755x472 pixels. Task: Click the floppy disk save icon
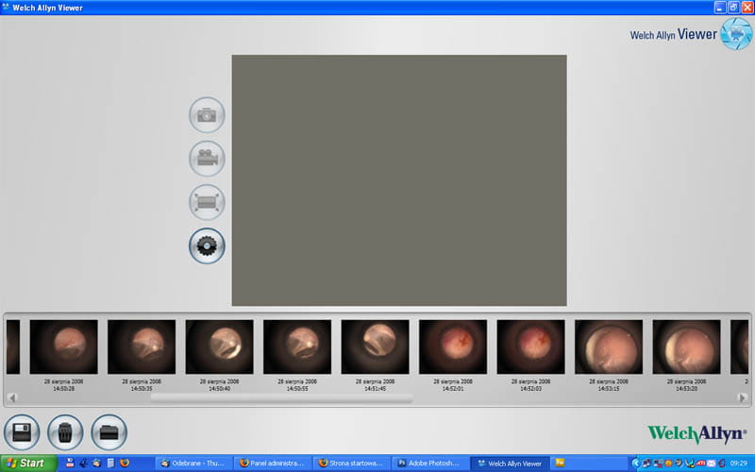coord(22,431)
